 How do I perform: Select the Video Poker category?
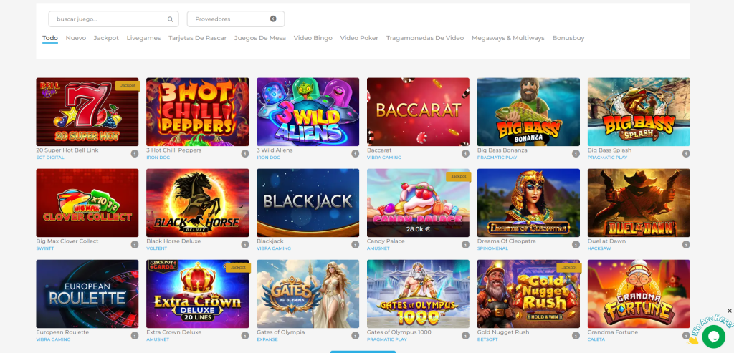(x=359, y=38)
